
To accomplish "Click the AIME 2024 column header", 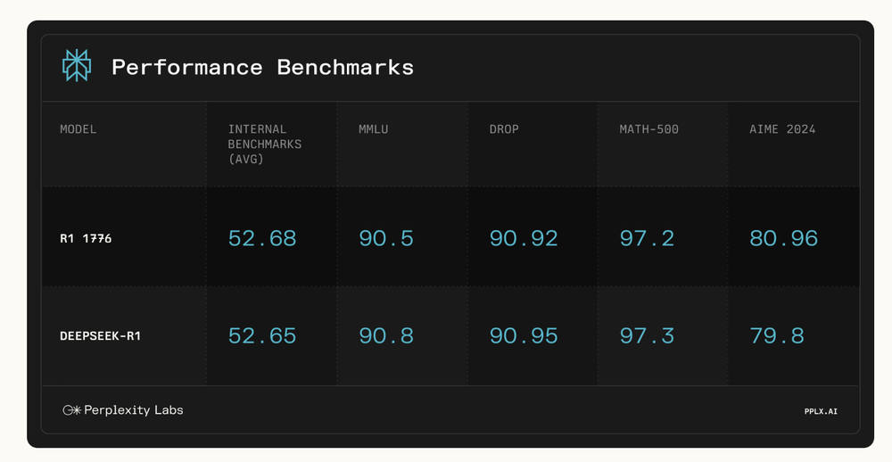I will point(782,129).
